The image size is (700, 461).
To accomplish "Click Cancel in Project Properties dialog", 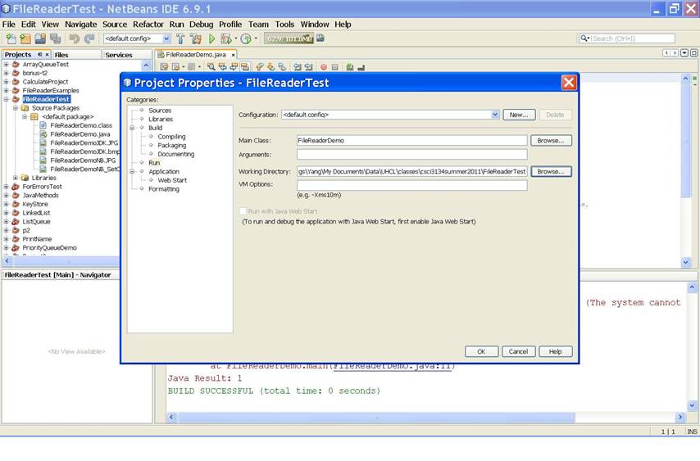I will (x=518, y=351).
